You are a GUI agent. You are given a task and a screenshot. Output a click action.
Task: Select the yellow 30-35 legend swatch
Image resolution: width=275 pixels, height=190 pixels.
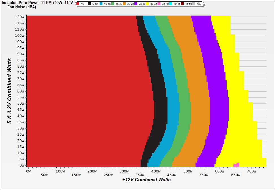click(147, 4)
